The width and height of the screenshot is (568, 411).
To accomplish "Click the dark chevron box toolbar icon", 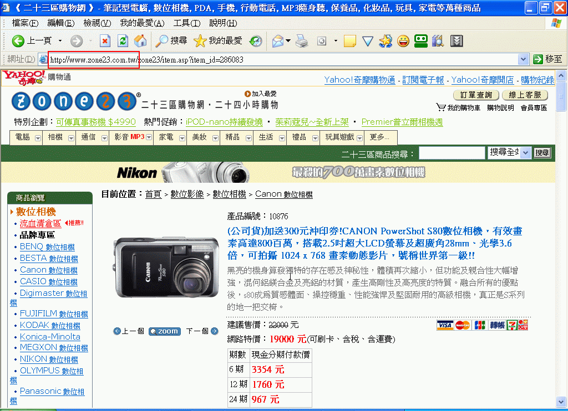I will click(x=457, y=41).
